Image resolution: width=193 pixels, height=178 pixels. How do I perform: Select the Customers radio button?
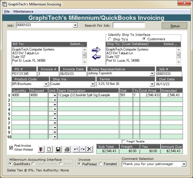point(144,39)
